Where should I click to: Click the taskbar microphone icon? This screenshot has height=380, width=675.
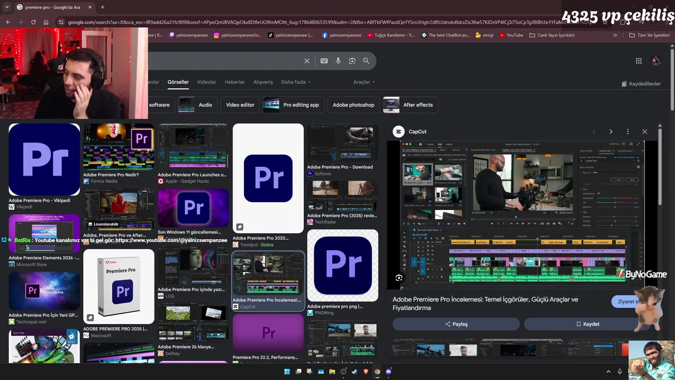click(620, 372)
